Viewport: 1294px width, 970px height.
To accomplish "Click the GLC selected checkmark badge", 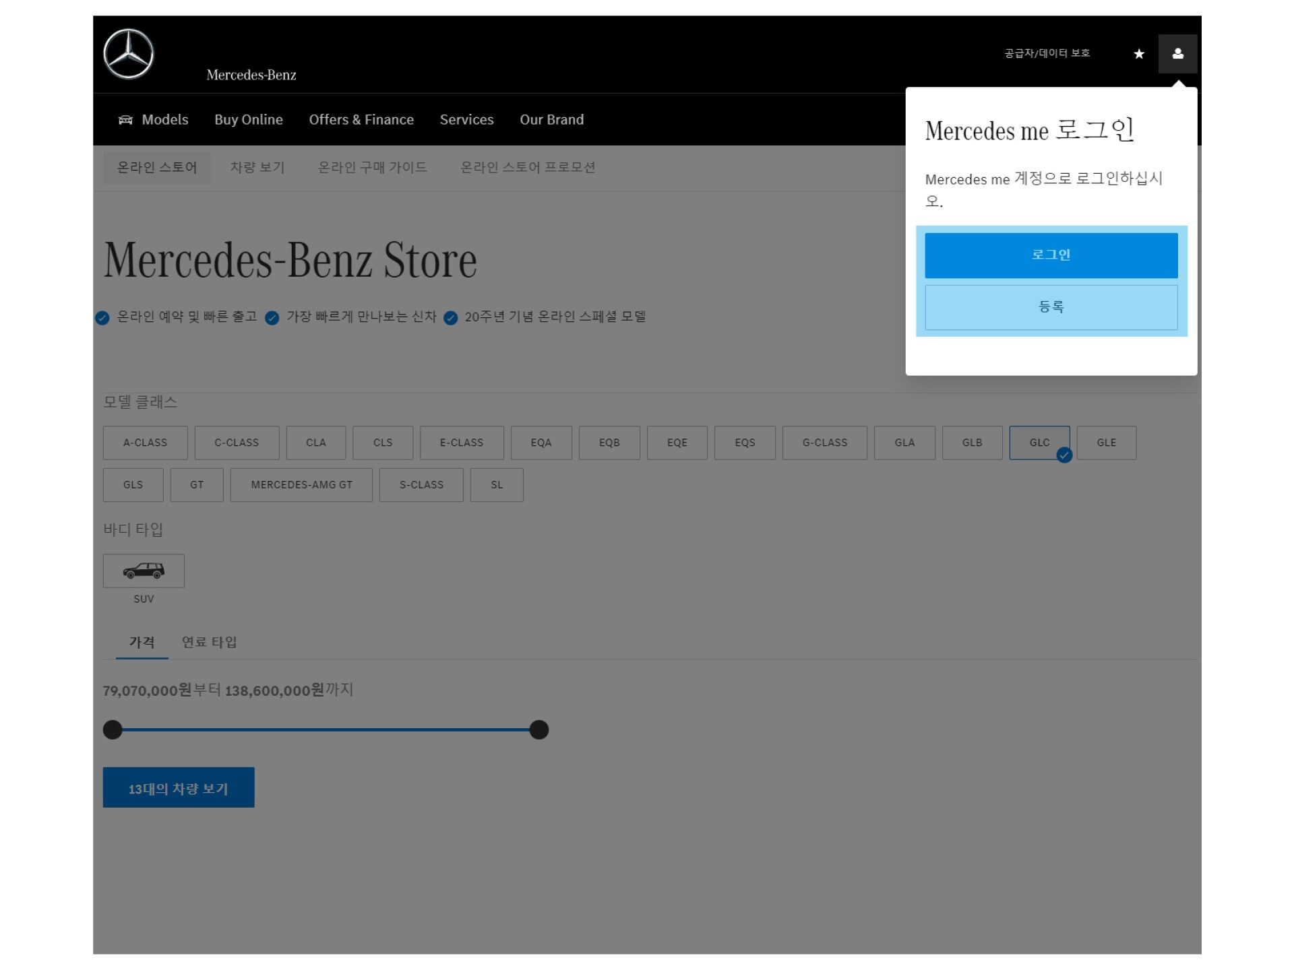I will coord(1064,455).
